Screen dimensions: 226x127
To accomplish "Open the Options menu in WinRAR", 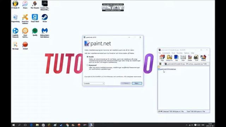I will click(187, 53).
